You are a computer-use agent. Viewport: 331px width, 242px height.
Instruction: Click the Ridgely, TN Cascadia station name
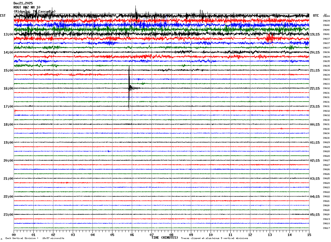pos(34,11)
